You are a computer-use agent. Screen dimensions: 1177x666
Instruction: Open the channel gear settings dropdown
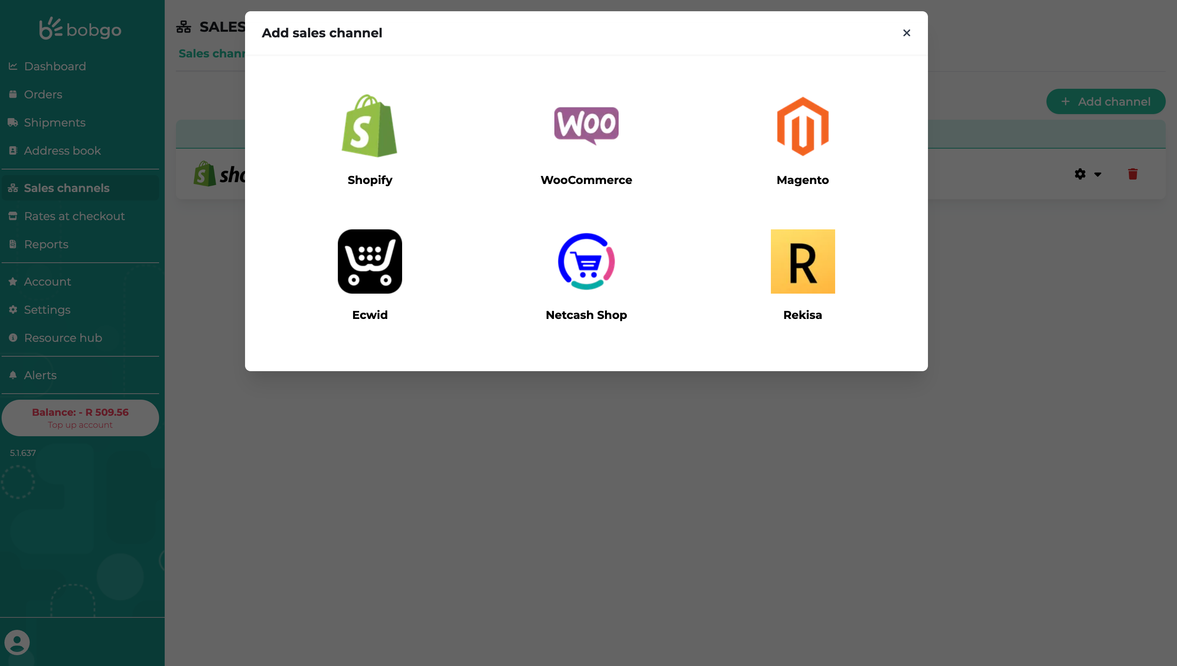tap(1087, 174)
